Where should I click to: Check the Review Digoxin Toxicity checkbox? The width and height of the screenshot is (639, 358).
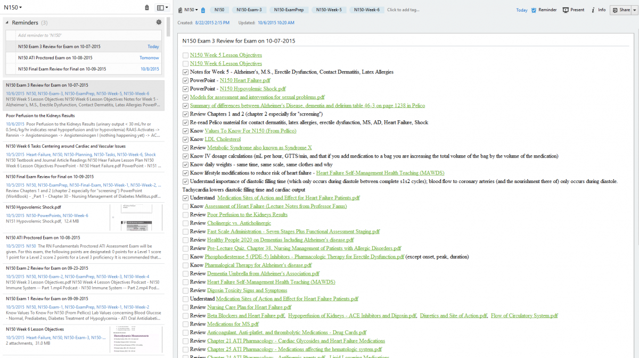[x=185, y=290]
